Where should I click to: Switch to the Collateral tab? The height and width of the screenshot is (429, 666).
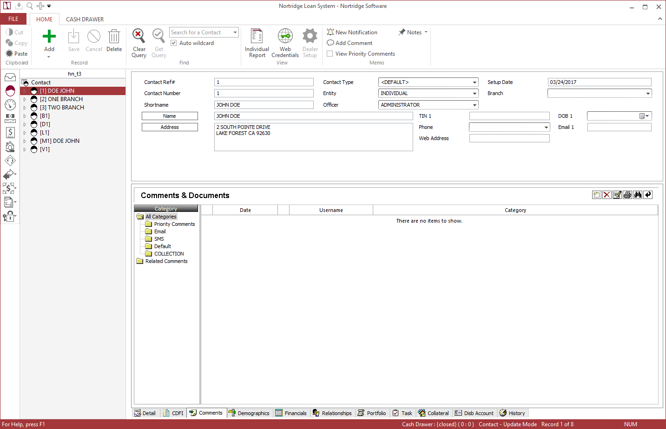click(x=434, y=413)
